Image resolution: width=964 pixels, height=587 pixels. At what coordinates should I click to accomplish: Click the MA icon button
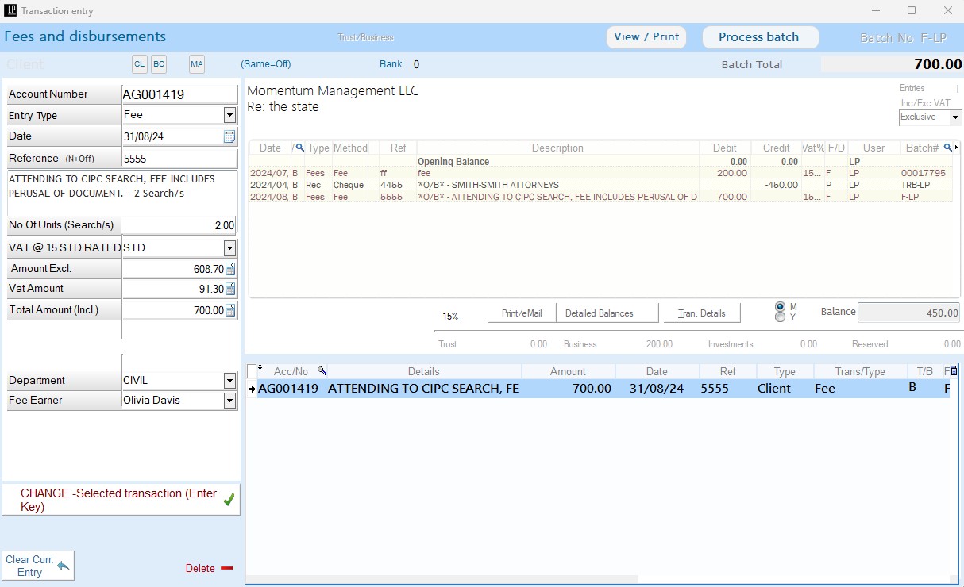[x=196, y=64]
